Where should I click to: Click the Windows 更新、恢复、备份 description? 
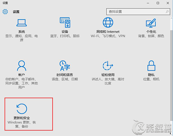point(22,124)
